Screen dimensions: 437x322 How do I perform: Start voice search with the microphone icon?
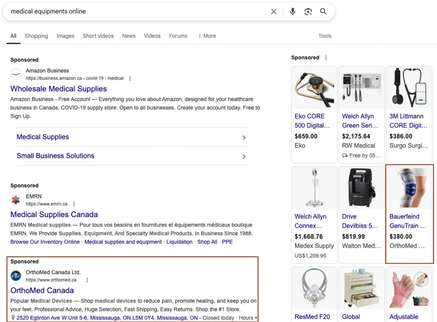293,12
